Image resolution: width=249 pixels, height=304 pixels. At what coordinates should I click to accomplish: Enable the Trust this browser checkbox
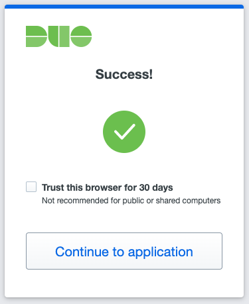click(31, 187)
